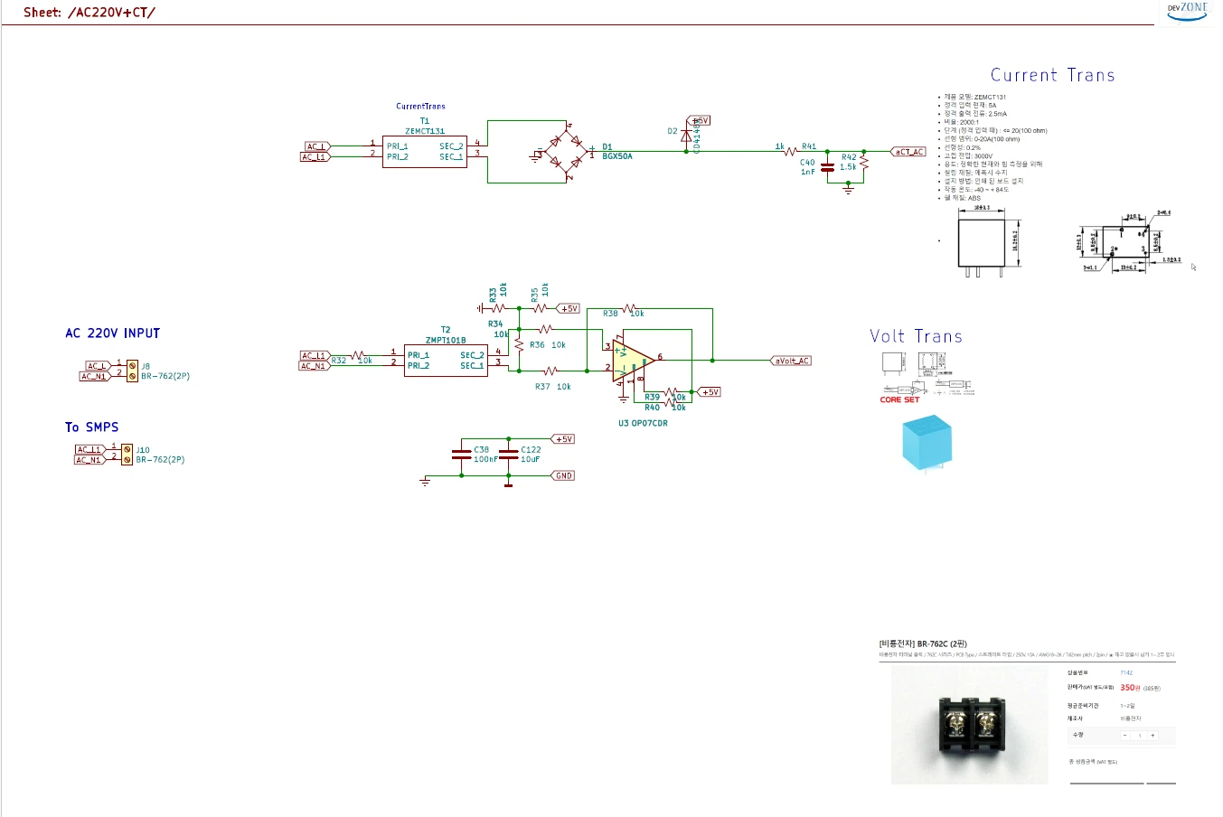The height and width of the screenshot is (817, 1223).
Task: Click the blue voltage transformer image
Action: click(x=927, y=442)
